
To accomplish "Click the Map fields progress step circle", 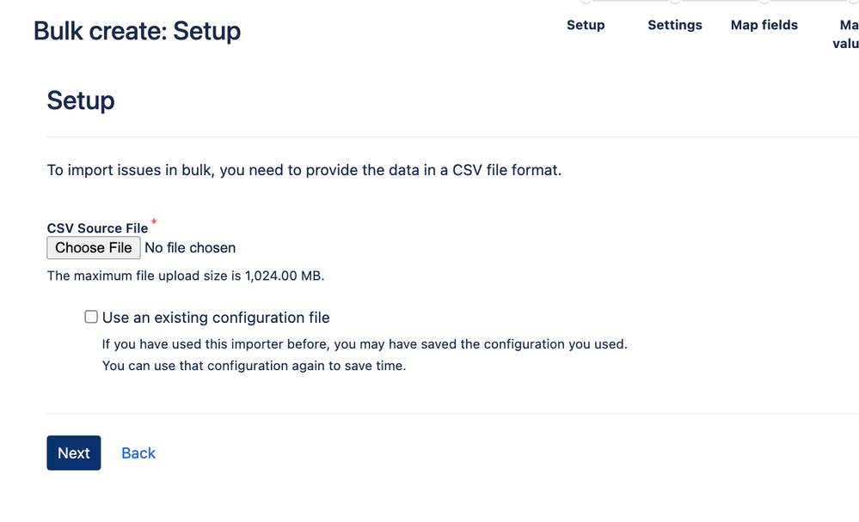I will 764,4.
